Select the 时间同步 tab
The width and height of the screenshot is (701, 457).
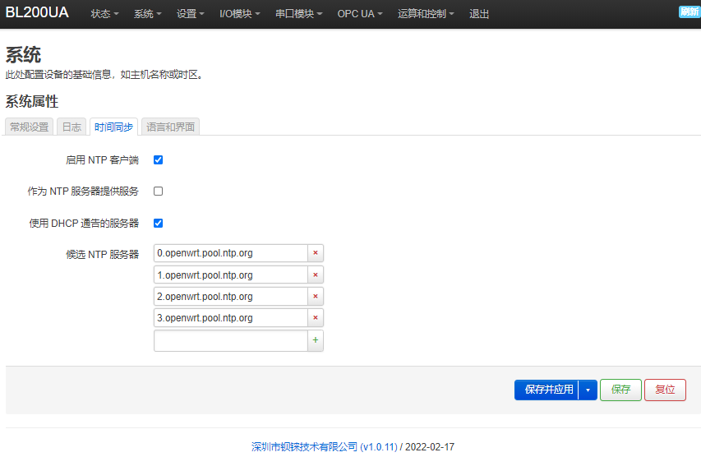tap(113, 127)
